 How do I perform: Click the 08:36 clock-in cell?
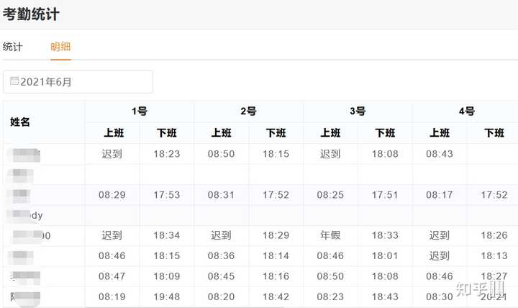222,255
